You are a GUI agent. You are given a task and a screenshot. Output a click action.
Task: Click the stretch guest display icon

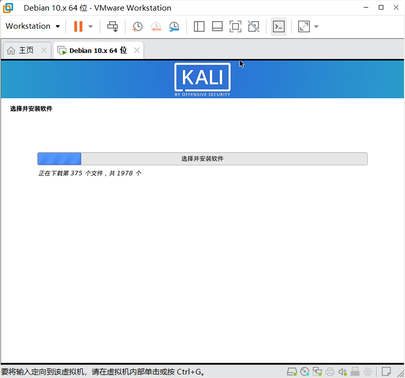click(x=304, y=26)
